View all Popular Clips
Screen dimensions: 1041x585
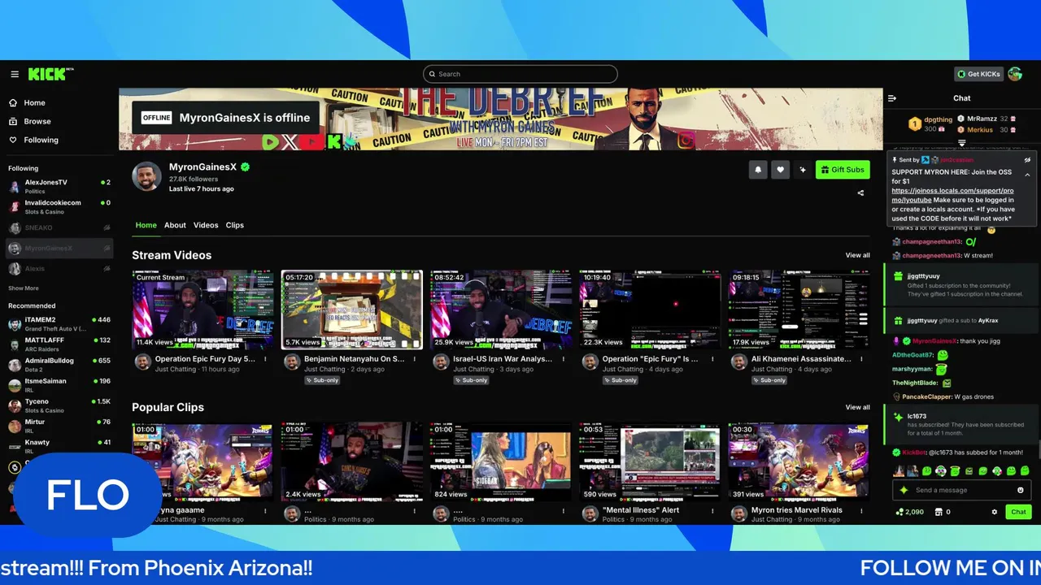pos(857,407)
